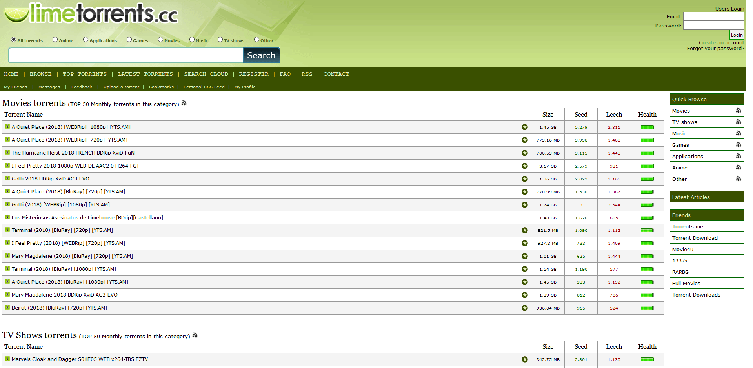Browse the Applications category in Quick Browse
The width and height of the screenshot is (753, 368).
click(688, 156)
